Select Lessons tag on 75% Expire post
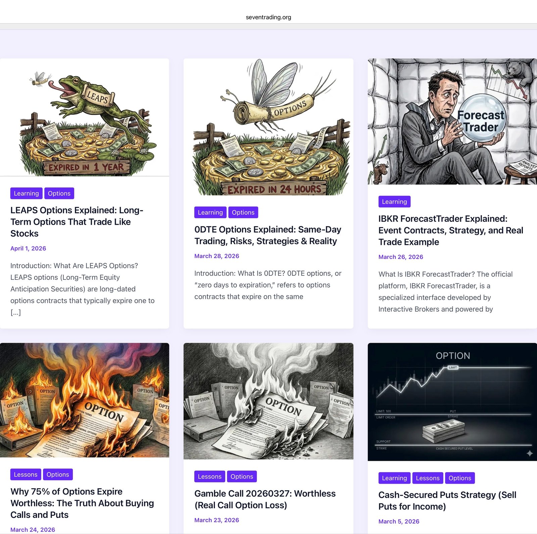537x534 pixels. [x=26, y=475]
